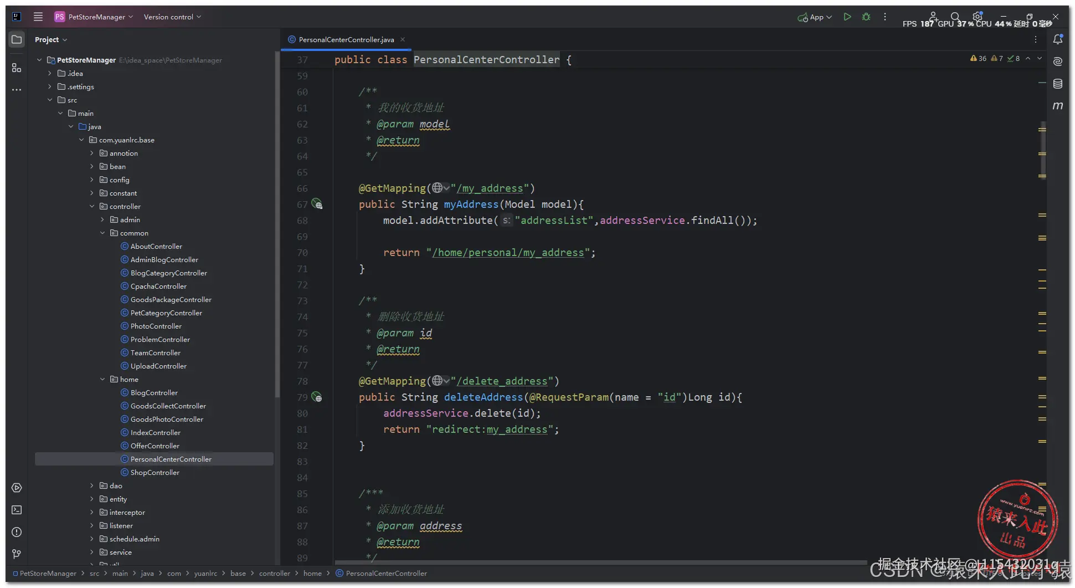Click the deleteAddress method name
Screen dimensions: 1075x588
click(x=483, y=397)
